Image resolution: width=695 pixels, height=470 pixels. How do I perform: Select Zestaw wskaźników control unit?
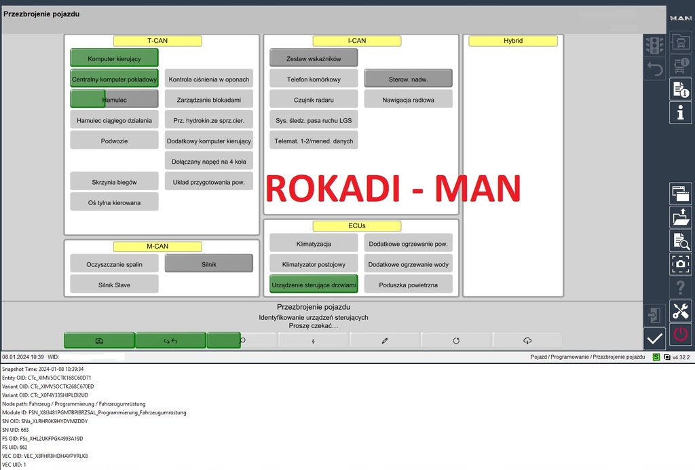[x=314, y=58]
